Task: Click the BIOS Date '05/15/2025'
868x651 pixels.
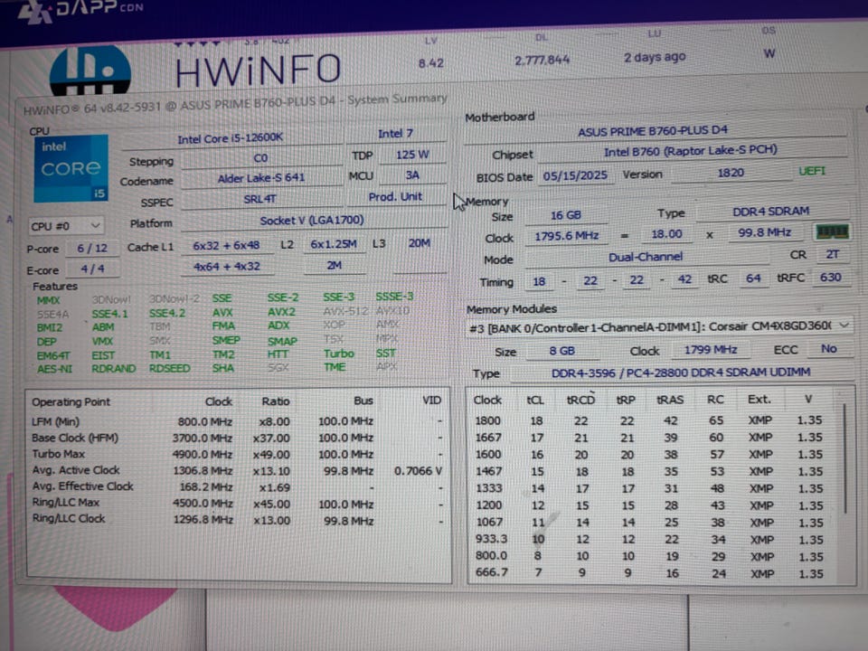Action: click(x=575, y=176)
